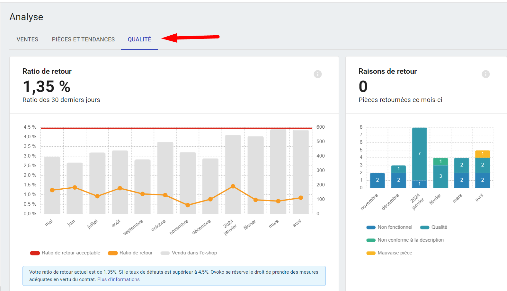Click info icon on Ratio de retour card

[x=317, y=74]
